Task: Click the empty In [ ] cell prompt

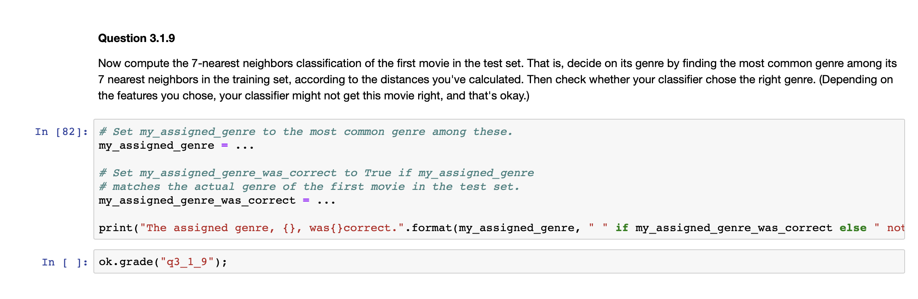Action: [x=65, y=263]
